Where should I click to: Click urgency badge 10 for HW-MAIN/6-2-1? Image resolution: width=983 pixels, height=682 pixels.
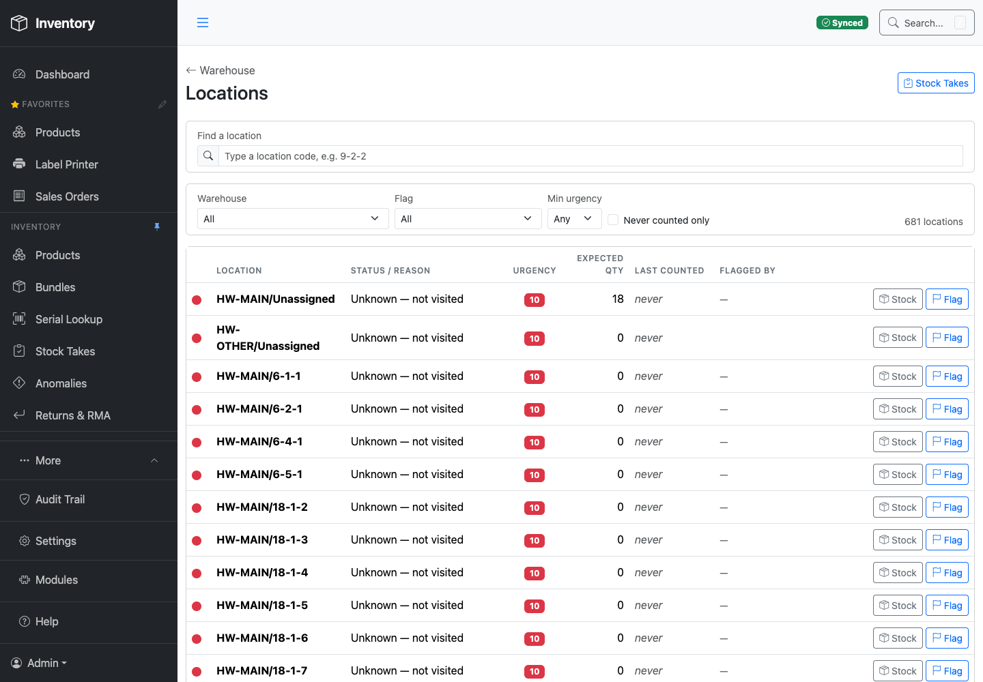tap(535, 409)
